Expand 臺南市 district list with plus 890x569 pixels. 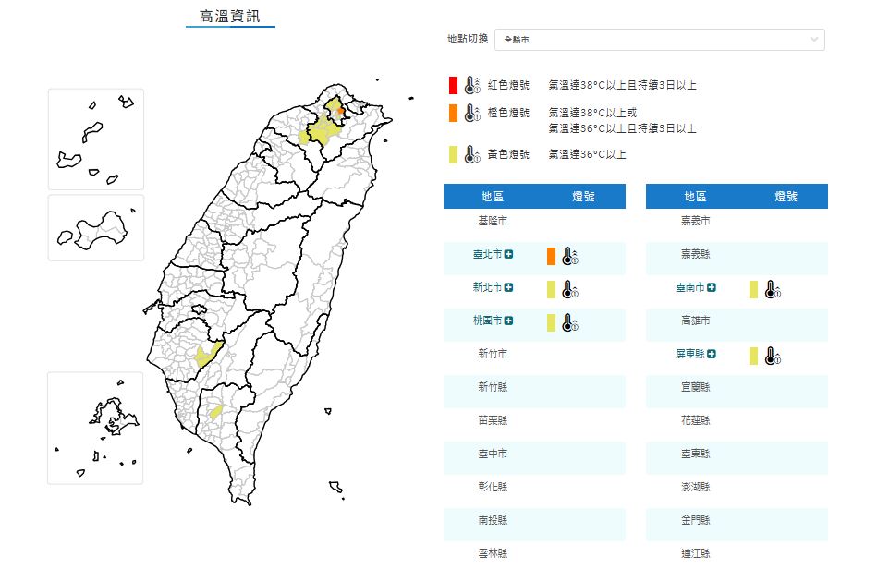pyautogui.click(x=712, y=287)
